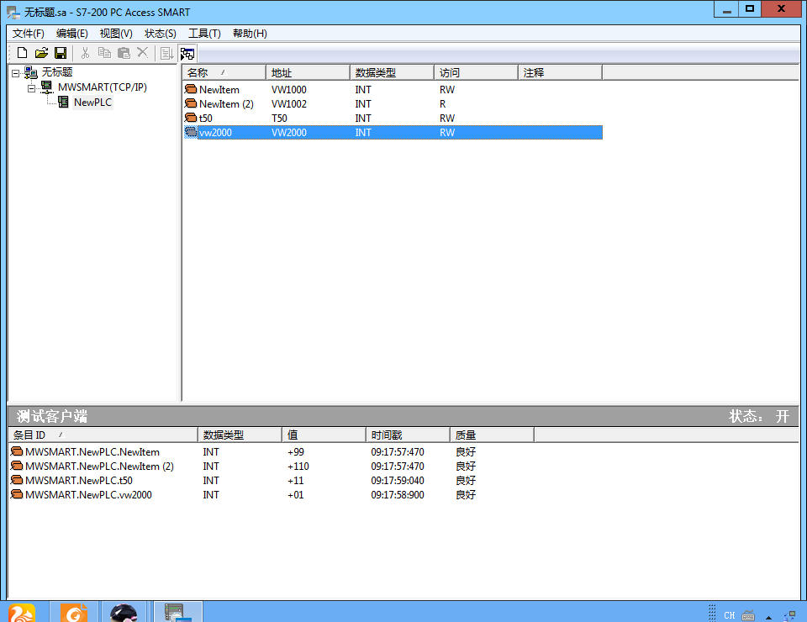Sort items by 名称 column header

click(x=224, y=73)
